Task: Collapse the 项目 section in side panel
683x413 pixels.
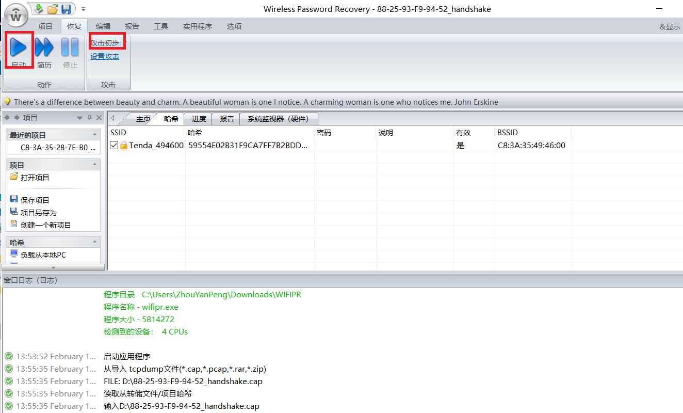Action: pyautogui.click(x=95, y=164)
